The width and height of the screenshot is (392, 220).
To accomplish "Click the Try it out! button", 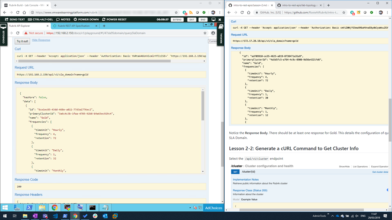I will [x=22, y=41].
